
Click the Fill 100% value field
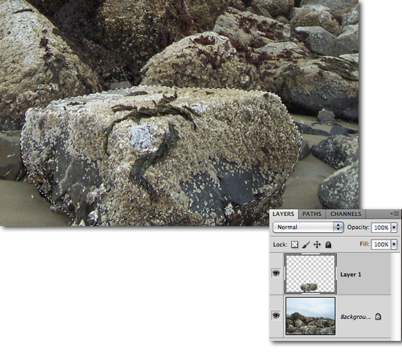381,244
